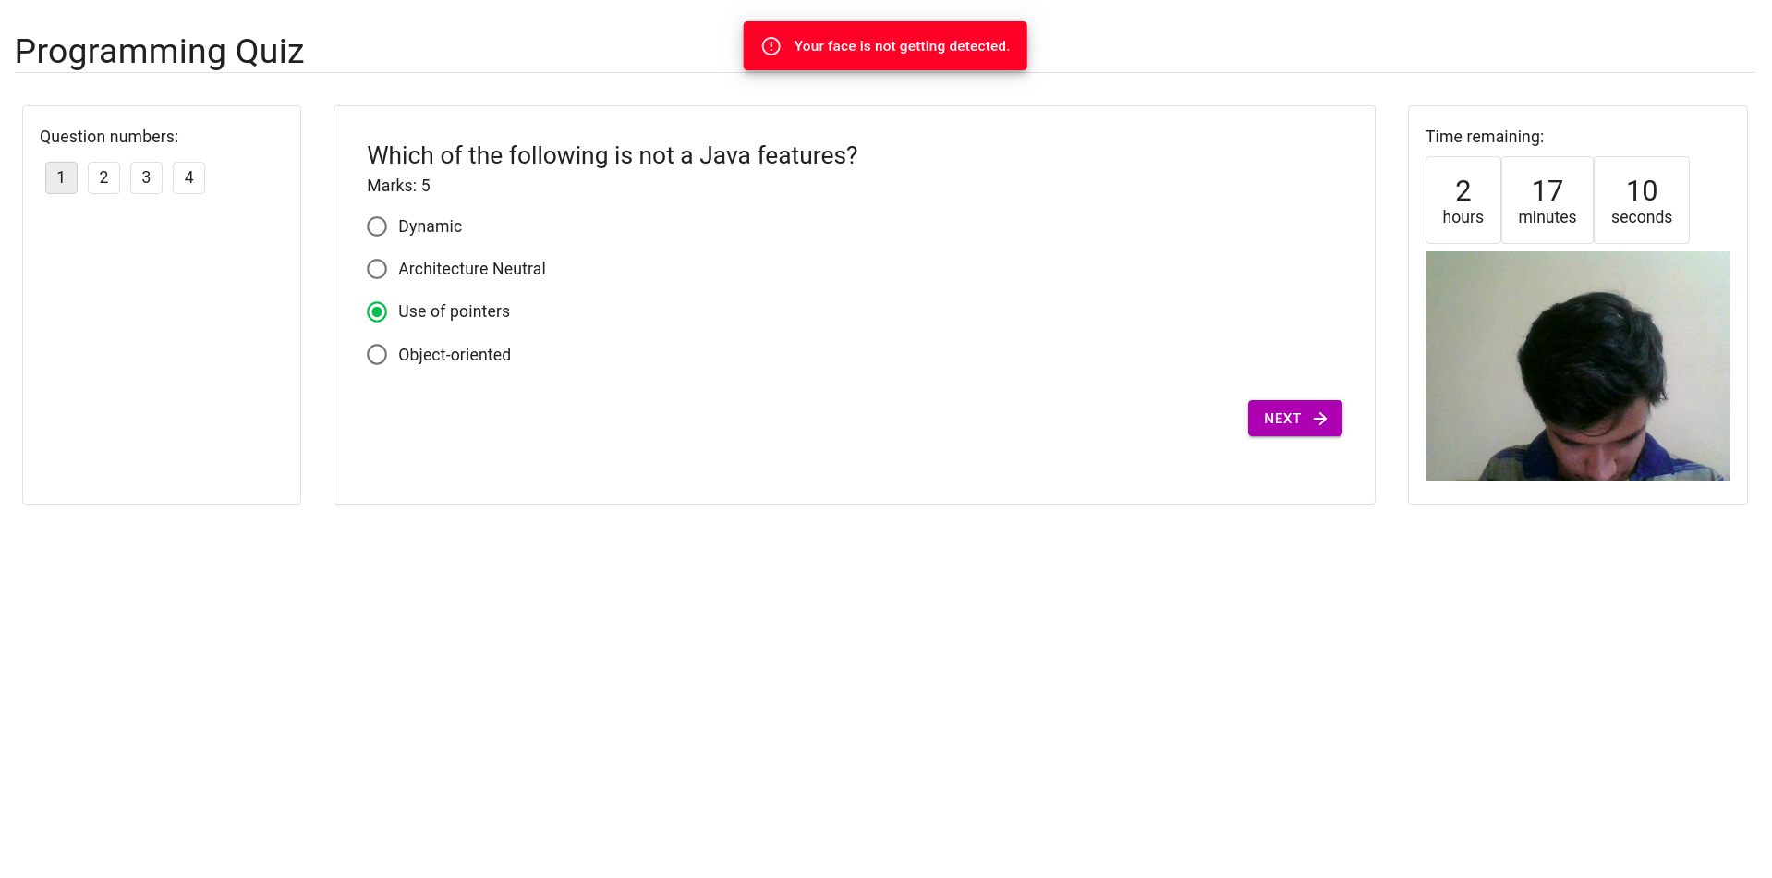Click the seconds remaining box
The image size is (1772, 878).
[1641, 201]
